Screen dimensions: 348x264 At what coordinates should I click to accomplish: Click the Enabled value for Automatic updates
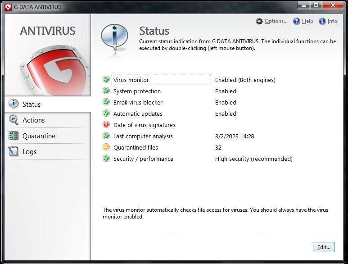pos(226,114)
